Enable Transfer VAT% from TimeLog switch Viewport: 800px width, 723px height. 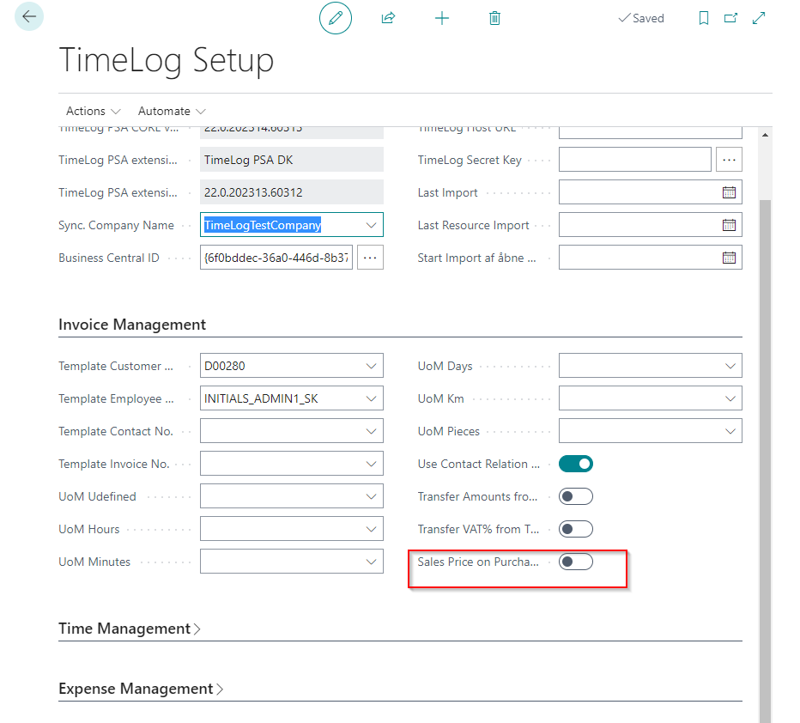[575, 529]
